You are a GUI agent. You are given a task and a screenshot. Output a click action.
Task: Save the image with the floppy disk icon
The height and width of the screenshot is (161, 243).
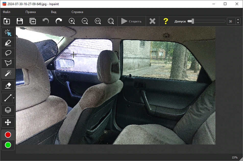click(20, 21)
